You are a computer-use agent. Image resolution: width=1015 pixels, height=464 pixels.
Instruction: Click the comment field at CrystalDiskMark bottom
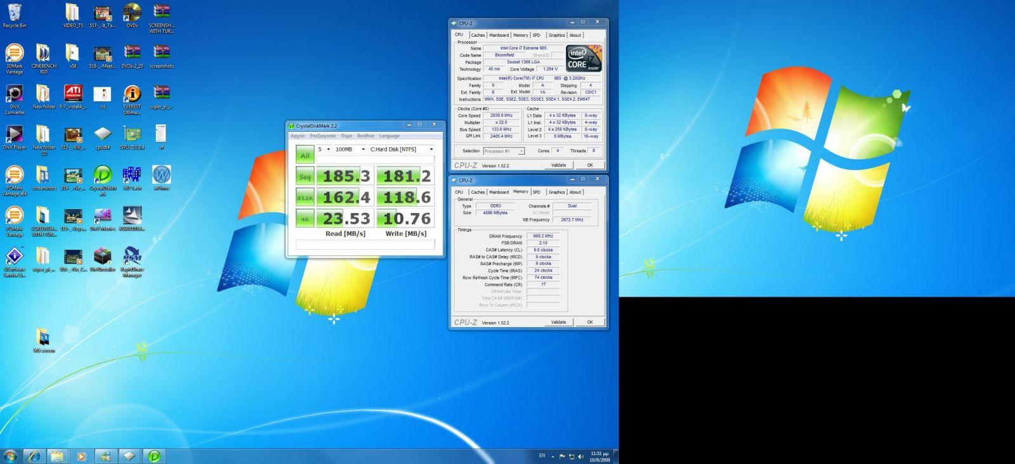pos(365,244)
